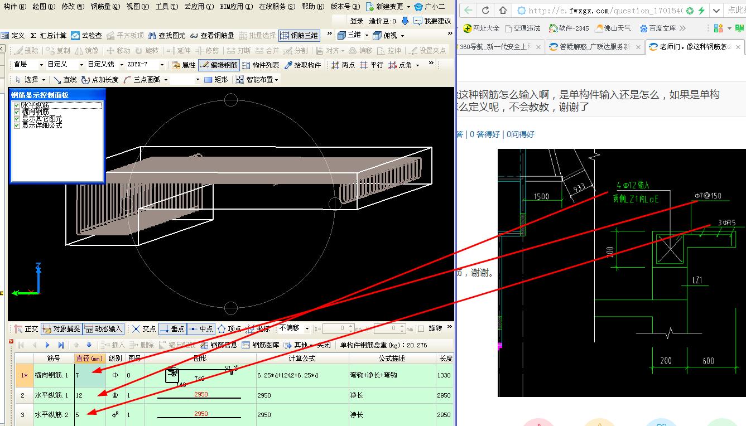This screenshot has width=746, height=426.
Task: Choose 点加长度 point plus length tool
Action: (x=100, y=80)
